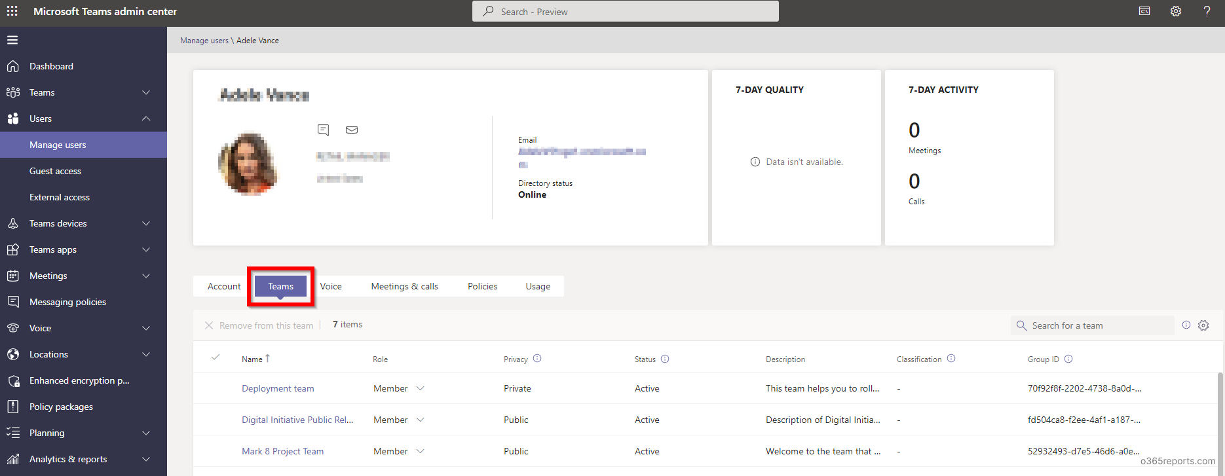The image size is (1225, 476).
Task: Open role dropdown for Digital Initiative row
Action: pos(421,420)
